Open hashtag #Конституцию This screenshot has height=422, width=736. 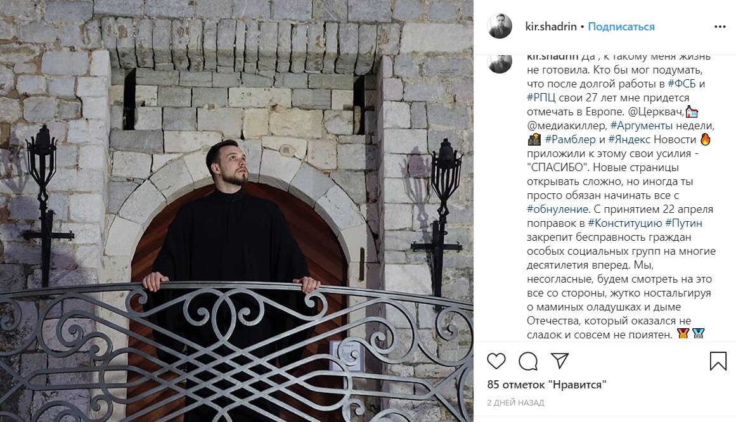pyautogui.click(x=625, y=224)
